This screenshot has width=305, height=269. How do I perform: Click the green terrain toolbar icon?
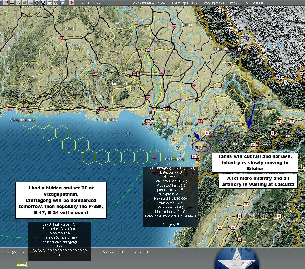point(24,3)
